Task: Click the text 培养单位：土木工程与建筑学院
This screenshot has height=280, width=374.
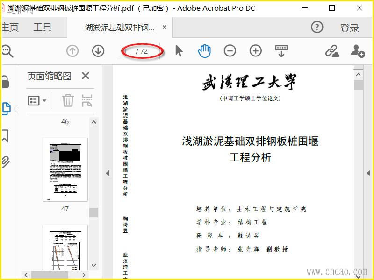Action: (x=251, y=209)
